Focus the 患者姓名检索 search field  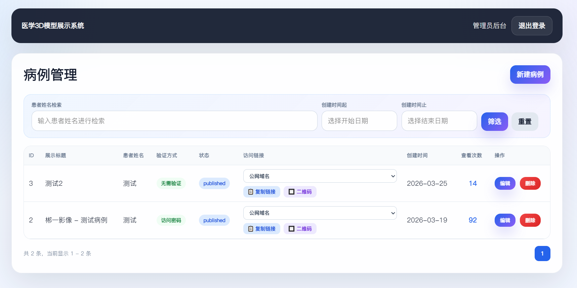click(174, 121)
